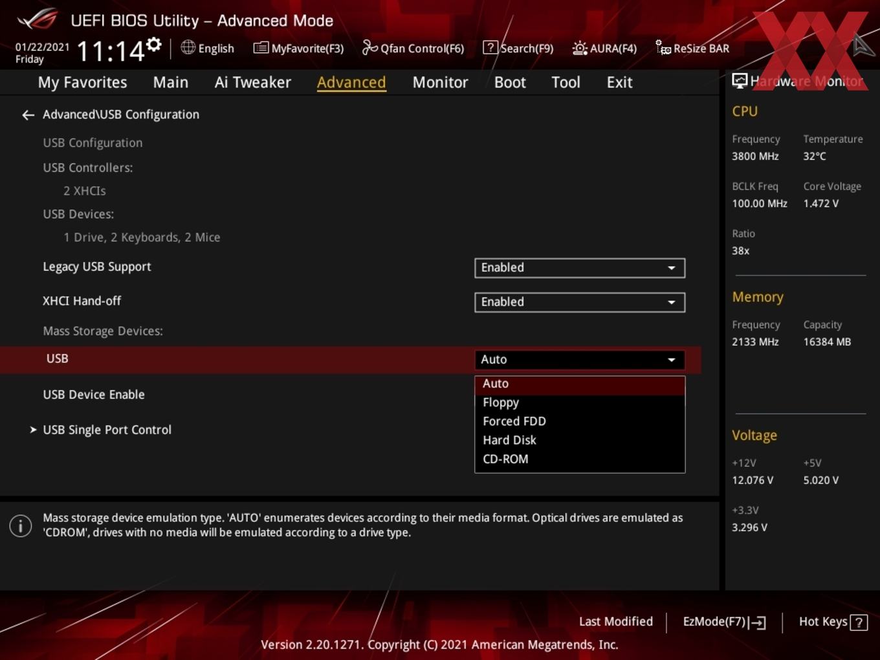The width and height of the screenshot is (880, 660).
Task: Click EzMode(F7) switch icon
Action: (x=757, y=622)
